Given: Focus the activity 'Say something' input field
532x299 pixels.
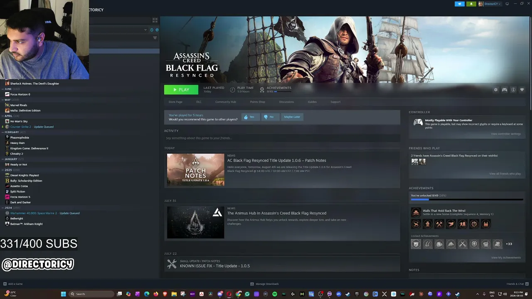Looking at the screenshot, I should pyautogui.click(x=282, y=138).
